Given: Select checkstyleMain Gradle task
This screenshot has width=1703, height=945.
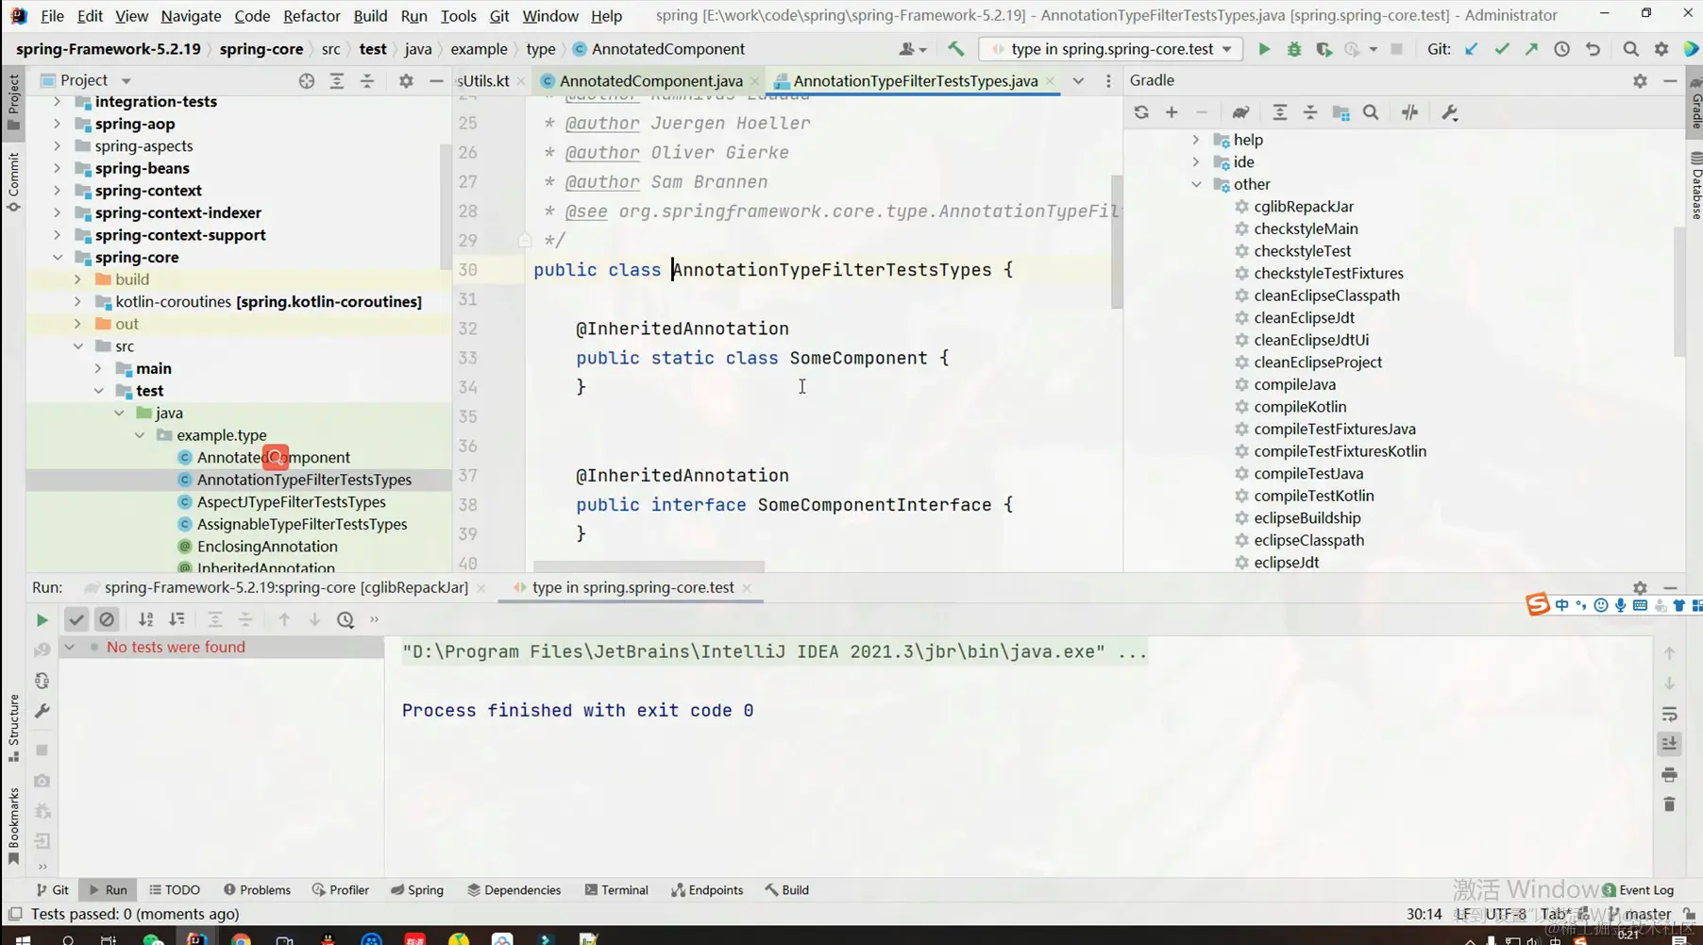Looking at the screenshot, I should [x=1306, y=228].
